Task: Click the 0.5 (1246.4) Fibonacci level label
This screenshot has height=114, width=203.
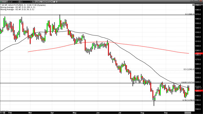Action: (189, 69)
